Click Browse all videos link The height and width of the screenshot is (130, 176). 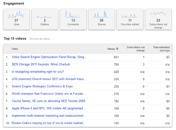tap(40, 39)
